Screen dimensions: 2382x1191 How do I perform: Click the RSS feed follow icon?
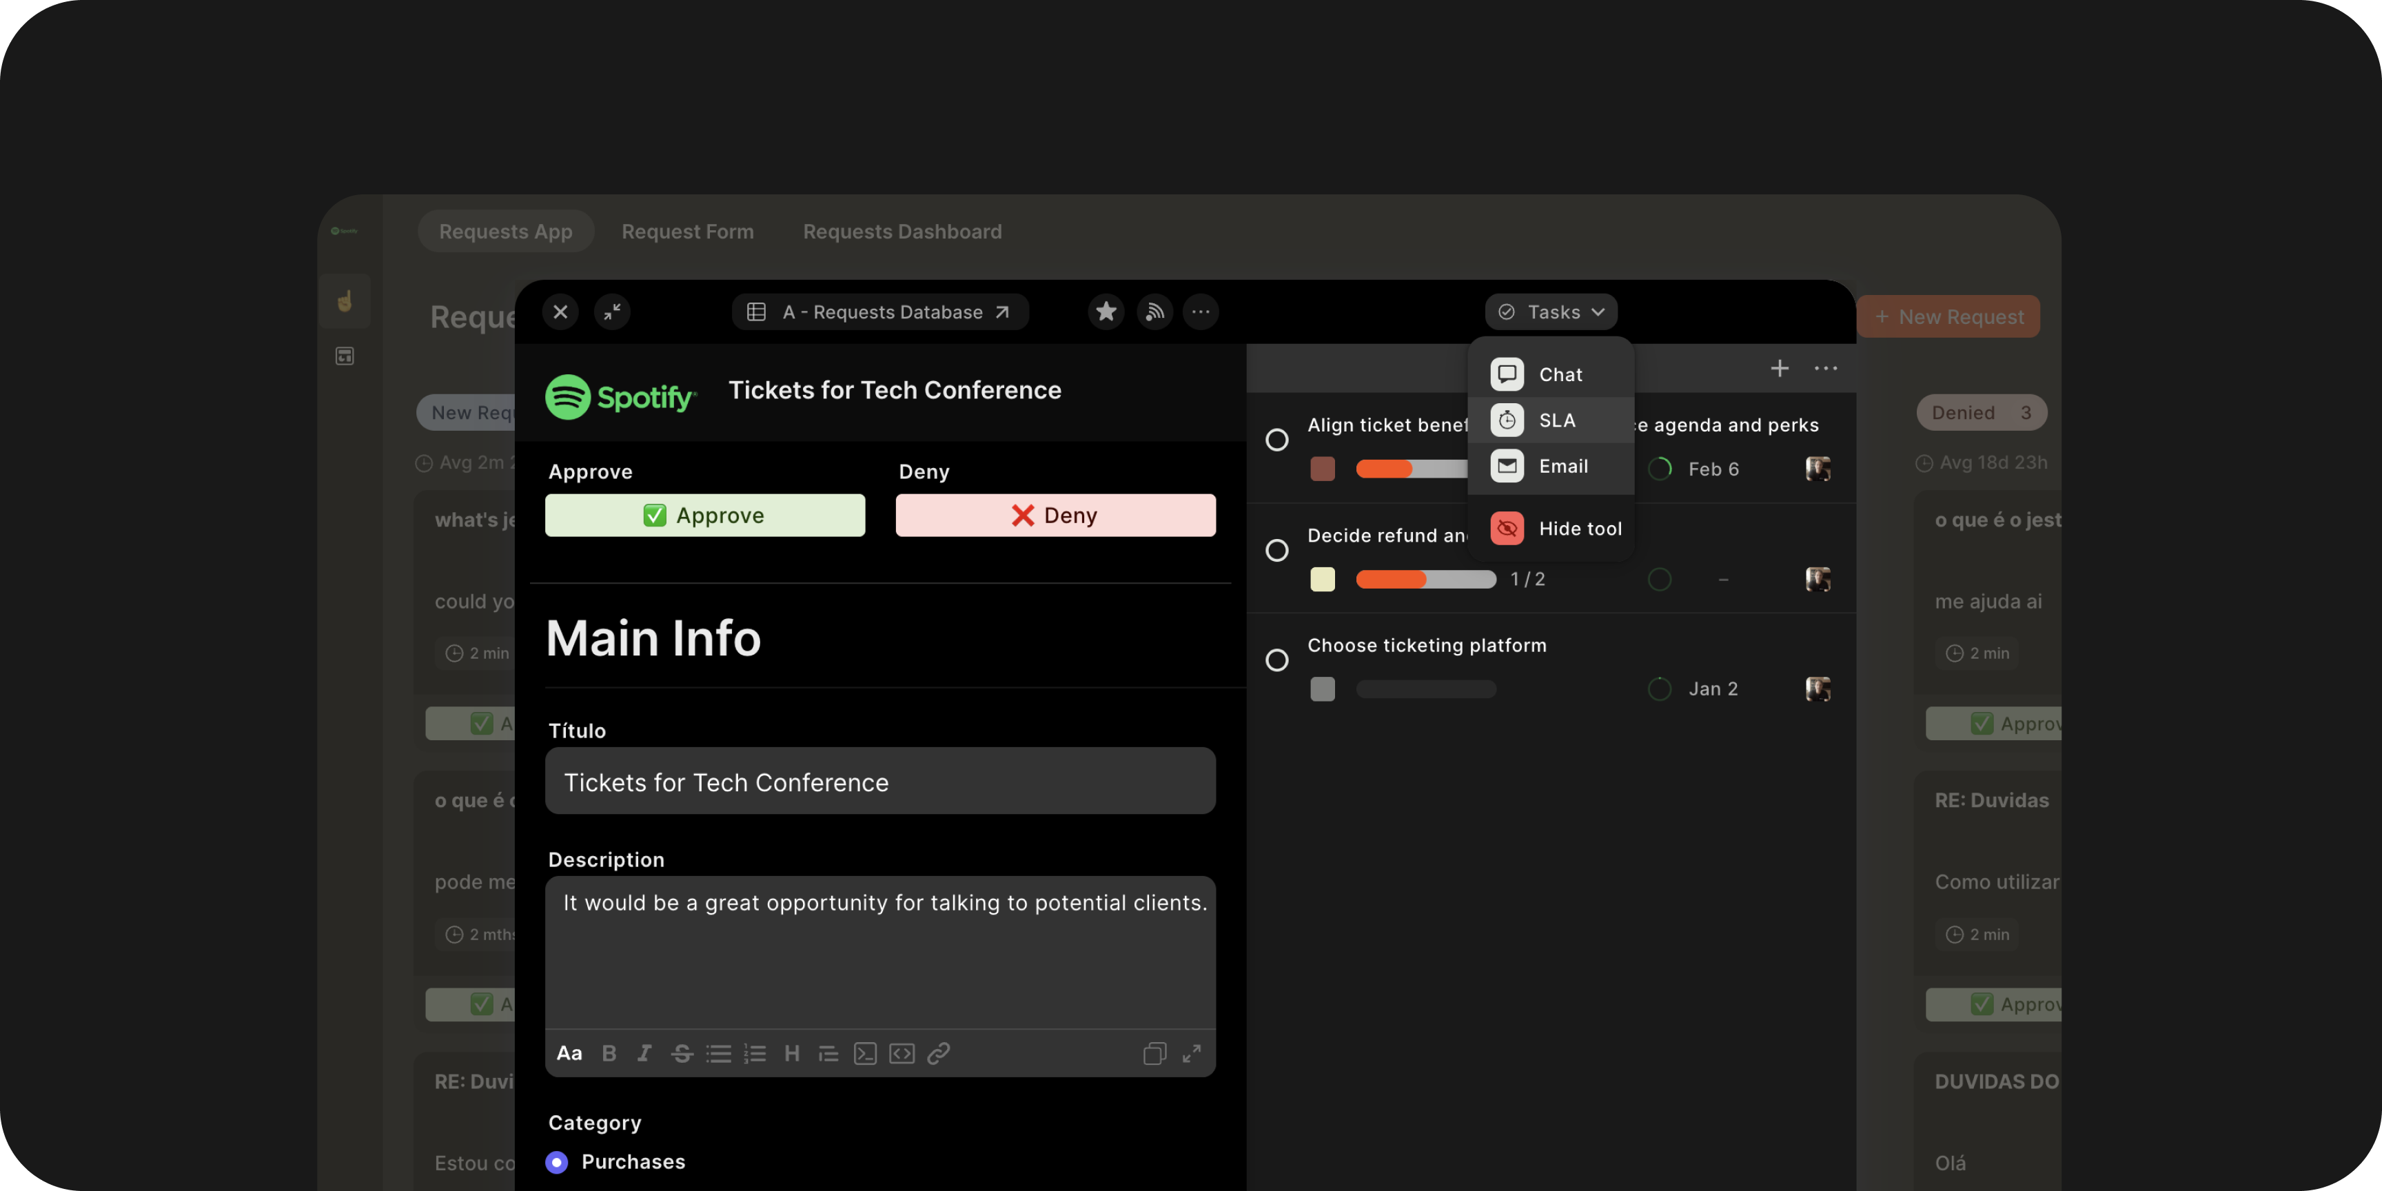point(1154,312)
